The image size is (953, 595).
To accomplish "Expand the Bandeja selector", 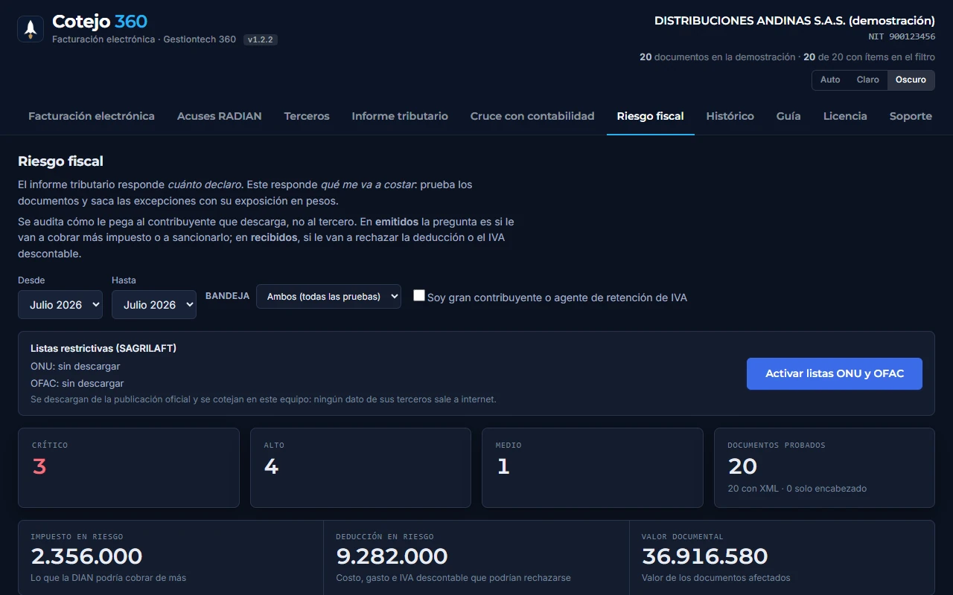I will (x=328, y=296).
